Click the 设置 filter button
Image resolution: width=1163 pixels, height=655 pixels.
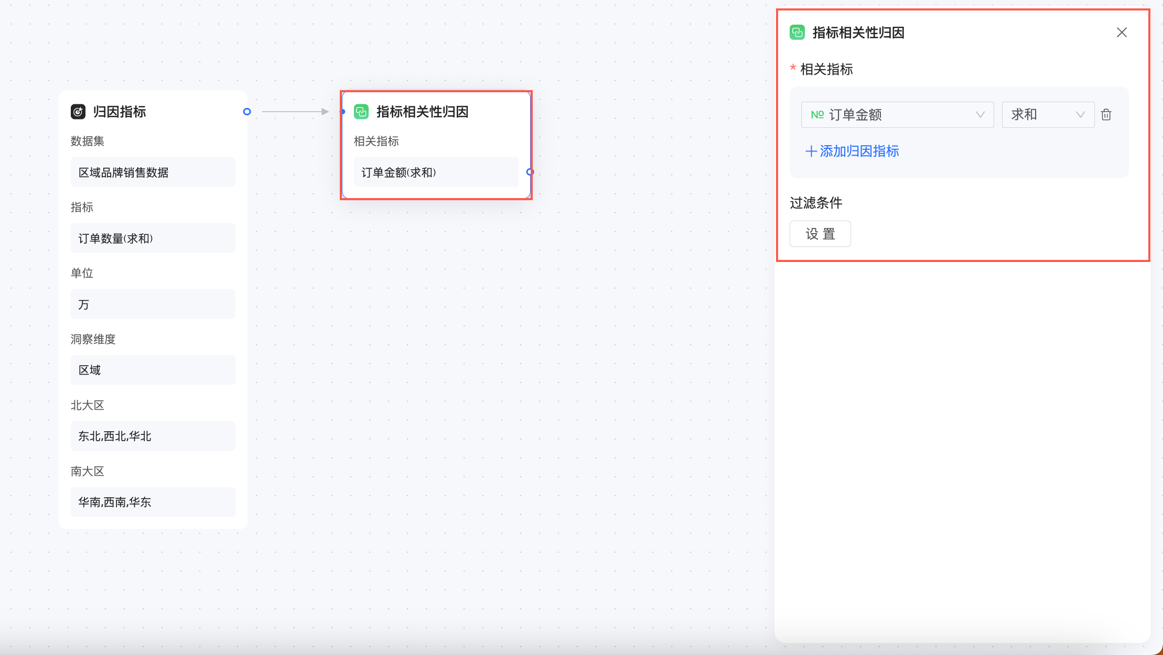click(820, 234)
